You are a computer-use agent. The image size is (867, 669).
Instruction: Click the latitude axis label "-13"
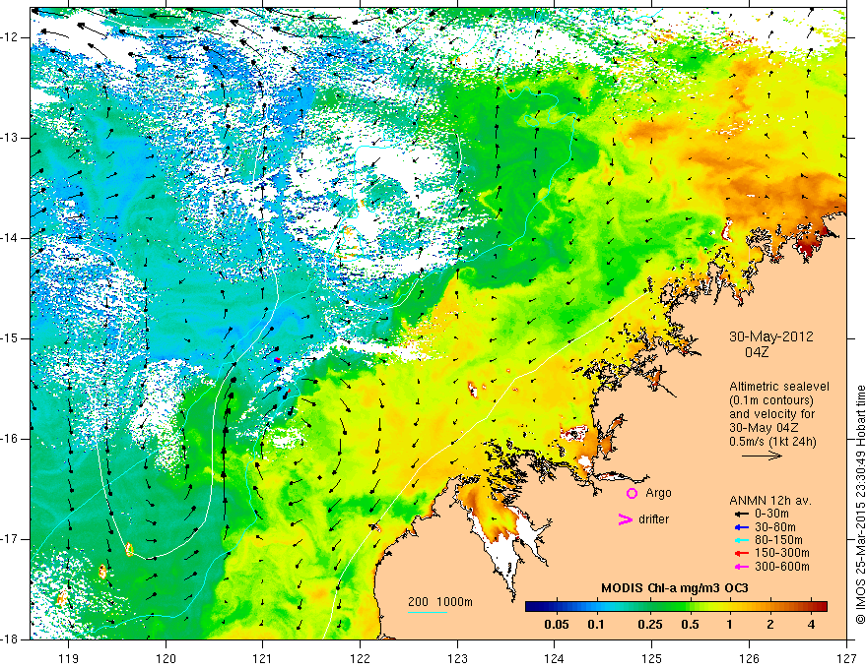point(11,138)
